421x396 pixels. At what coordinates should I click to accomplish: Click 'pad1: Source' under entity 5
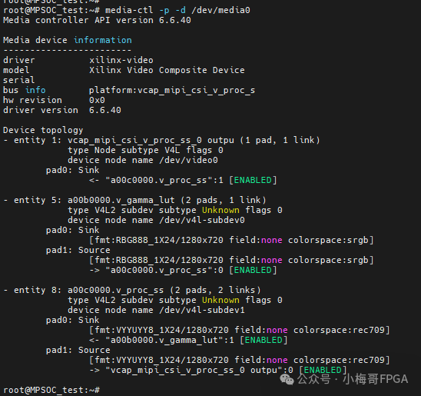(78, 250)
